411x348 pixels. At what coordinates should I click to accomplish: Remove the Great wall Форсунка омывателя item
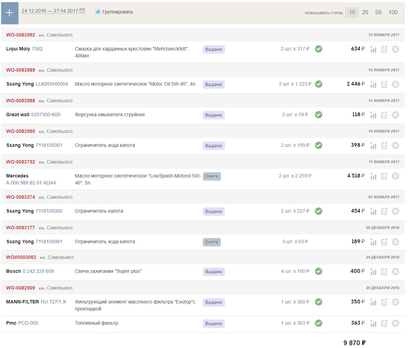pos(395,115)
